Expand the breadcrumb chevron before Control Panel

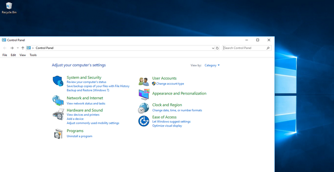33,48
